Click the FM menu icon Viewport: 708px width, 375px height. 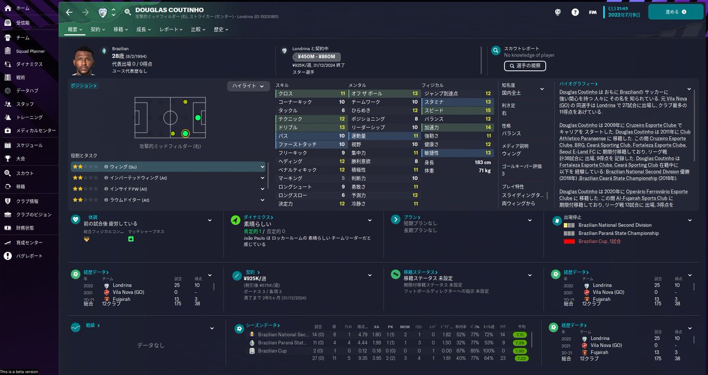pyautogui.click(x=593, y=12)
